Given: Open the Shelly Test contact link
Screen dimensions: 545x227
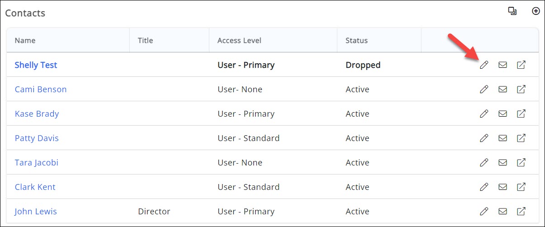Looking at the screenshot, I should 36,65.
